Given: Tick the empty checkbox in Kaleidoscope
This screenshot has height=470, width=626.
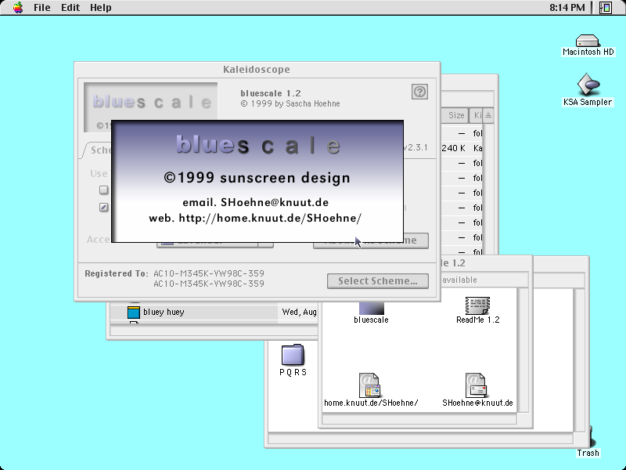Looking at the screenshot, I should (104, 190).
